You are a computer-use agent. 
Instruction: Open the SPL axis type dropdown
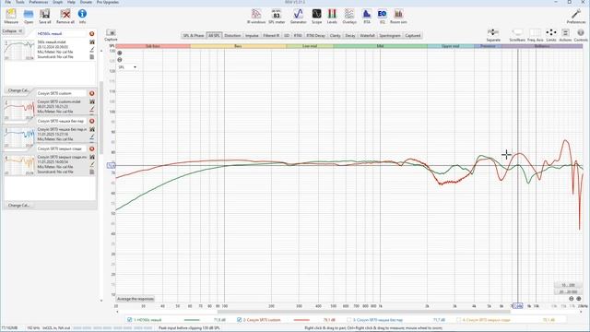pyautogui.click(x=127, y=67)
